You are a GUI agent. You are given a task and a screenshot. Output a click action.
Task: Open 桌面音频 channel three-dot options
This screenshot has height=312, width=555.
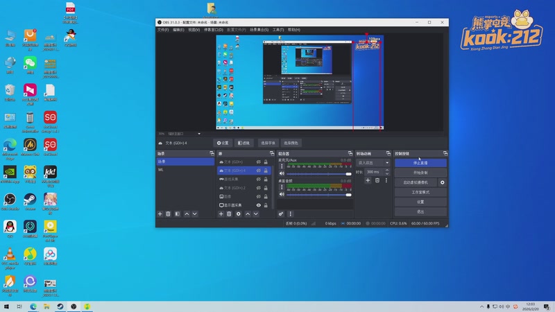(x=282, y=187)
